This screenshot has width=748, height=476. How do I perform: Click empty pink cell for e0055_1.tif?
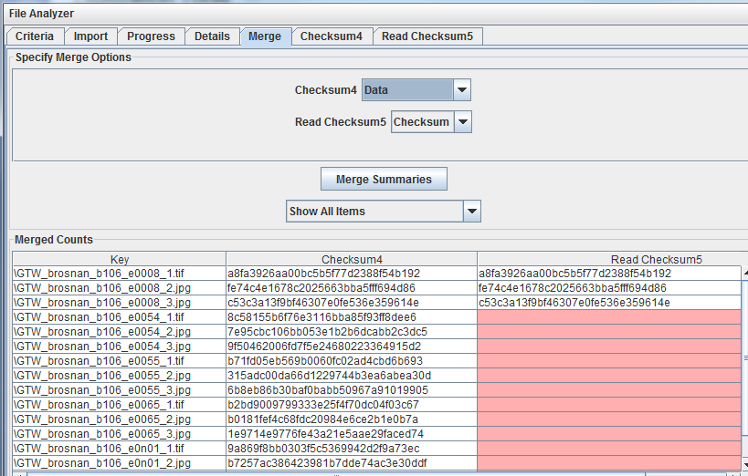click(x=608, y=360)
